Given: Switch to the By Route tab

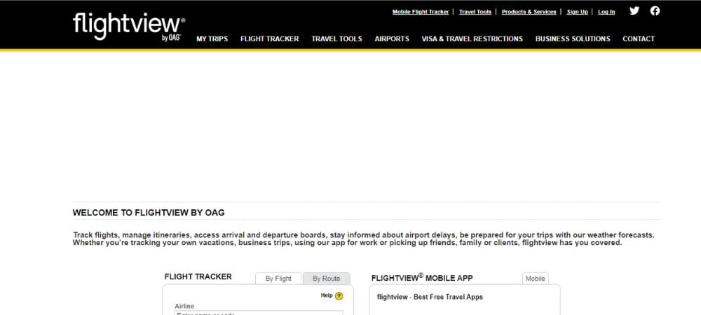Looking at the screenshot, I should point(327,279).
